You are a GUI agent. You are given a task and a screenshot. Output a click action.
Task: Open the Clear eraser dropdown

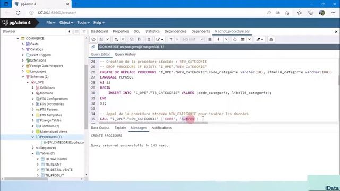[260, 39]
